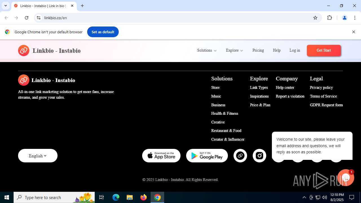Click the Get Start button
The height and width of the screenshot is (203, 361).
[x=324, y=50]
